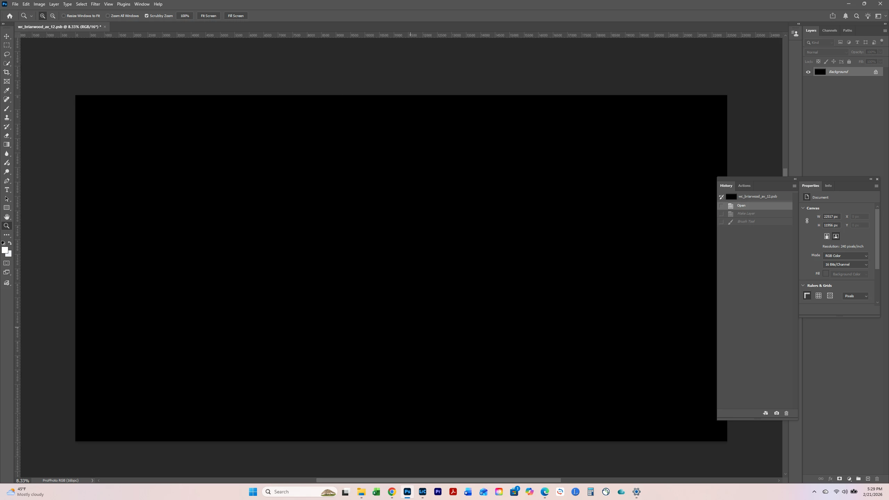Collapse the Rulers & Grids section
This screenshot has width=889, height=500.
(803, 285)
